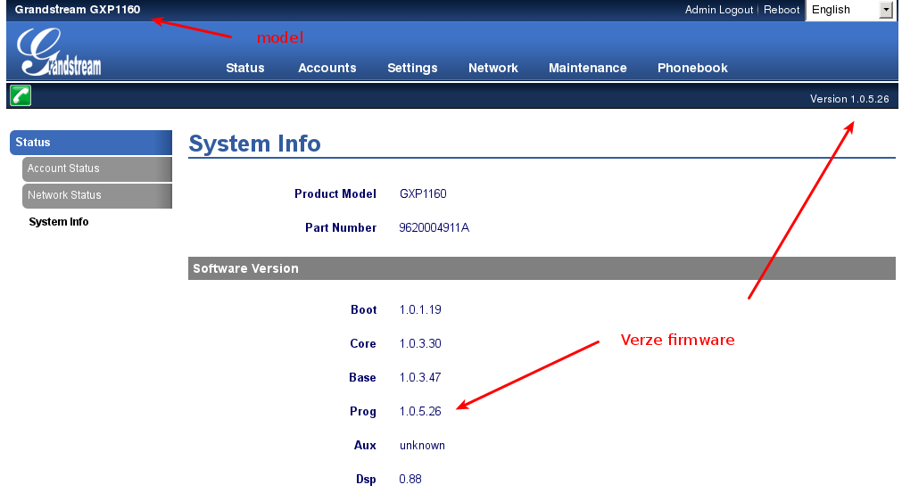Image resolution: width=902 pixels, height=493 pixels.
Task: Click the Grandstream GXP1160 title text
Action: (78, 10)
